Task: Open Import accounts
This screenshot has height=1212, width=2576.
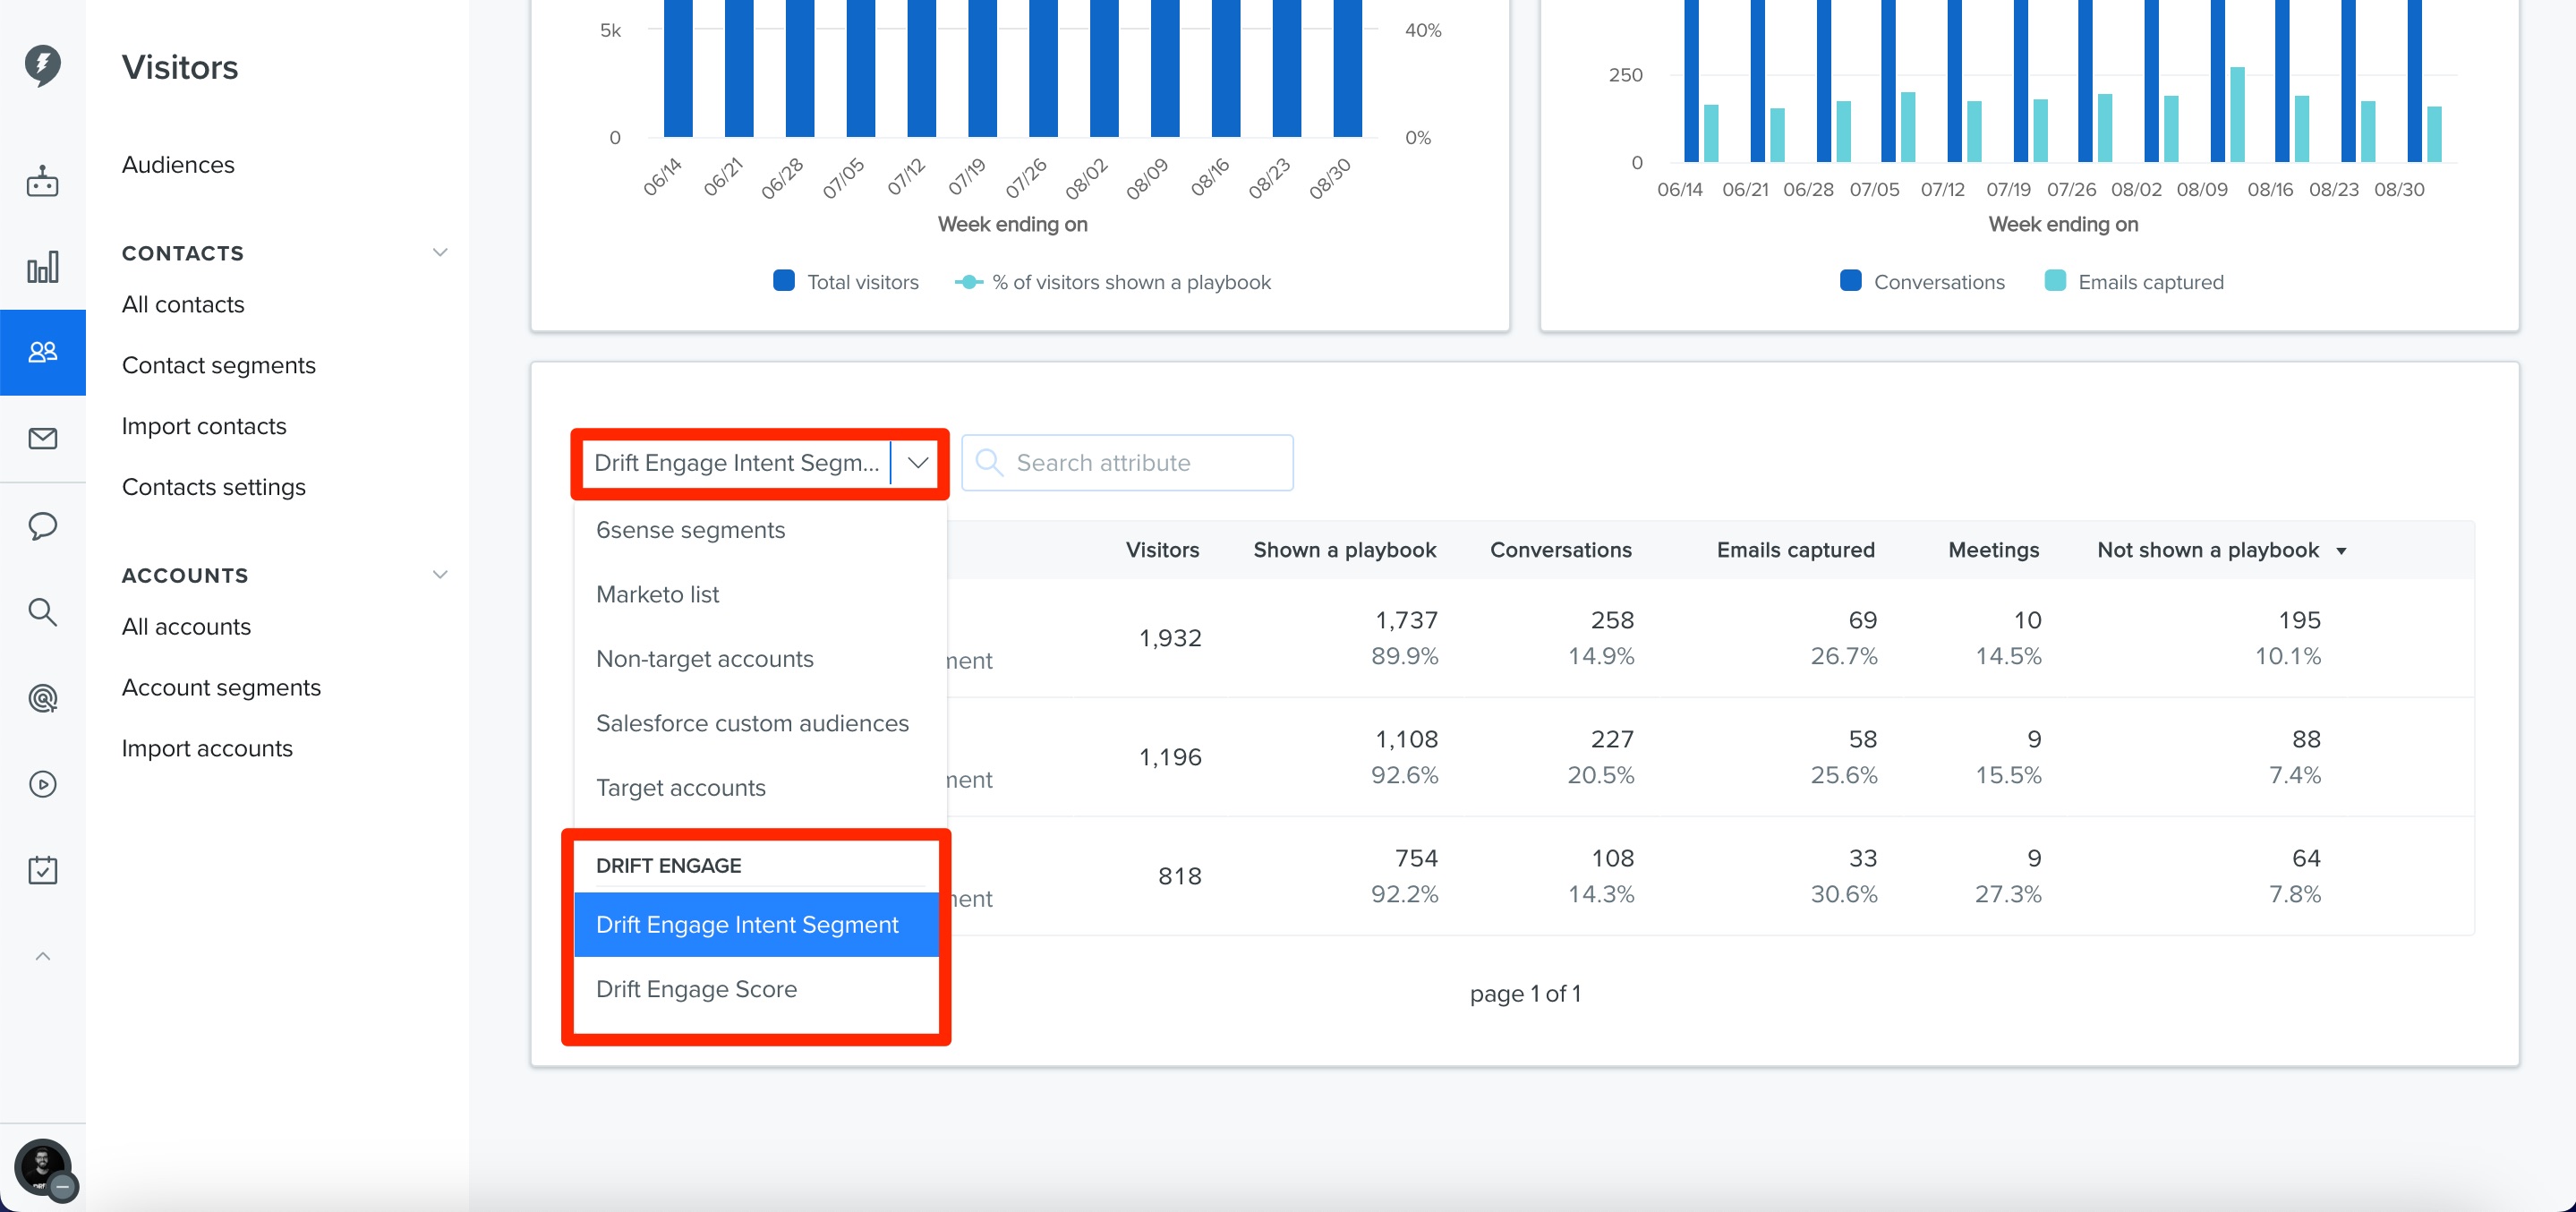Action: tap(207, 748)
